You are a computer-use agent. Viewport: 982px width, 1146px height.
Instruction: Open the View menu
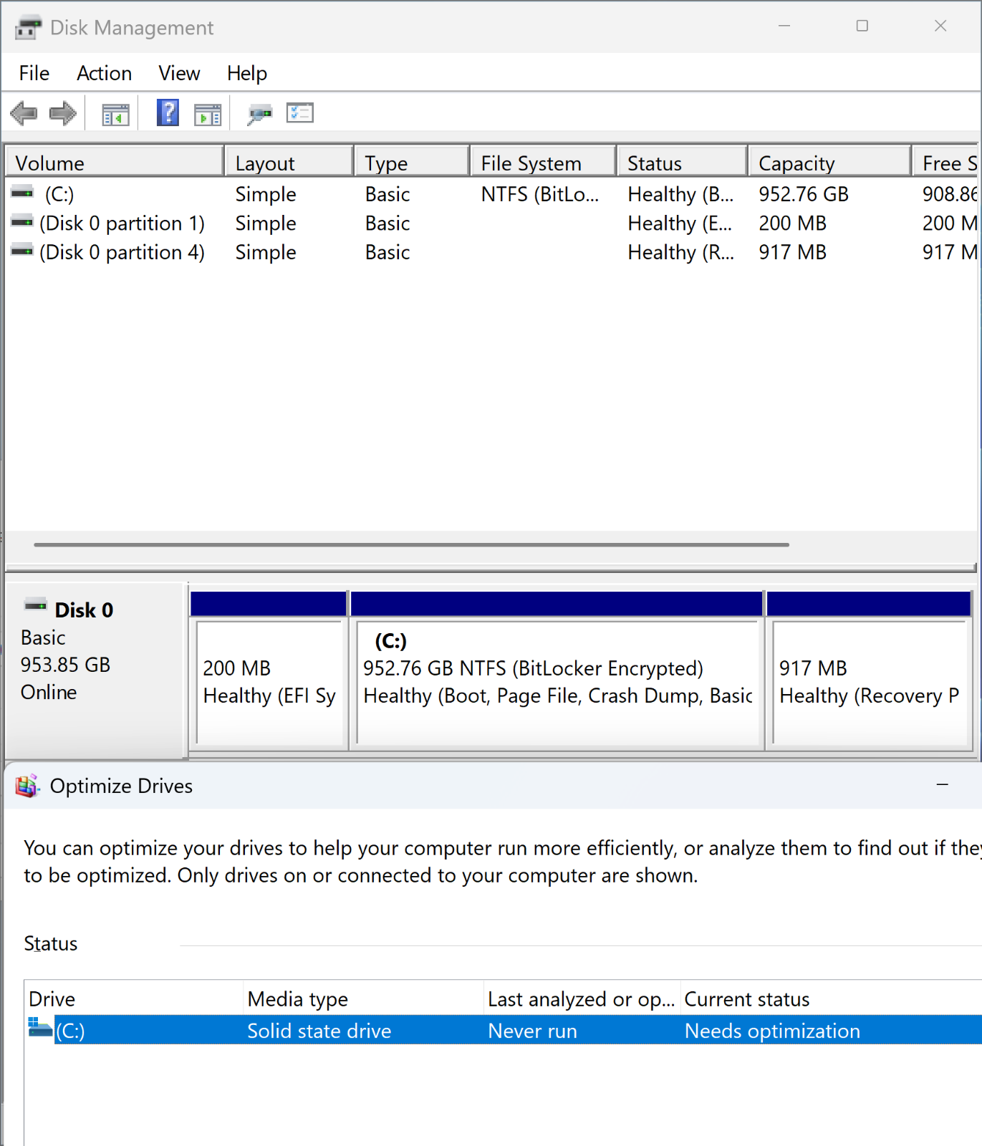coord(179,73)
